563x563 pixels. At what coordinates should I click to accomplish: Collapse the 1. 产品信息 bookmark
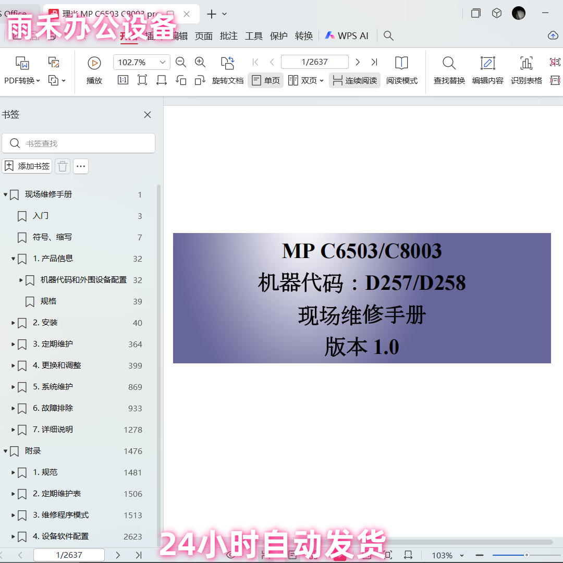click(x=13, y=259)
